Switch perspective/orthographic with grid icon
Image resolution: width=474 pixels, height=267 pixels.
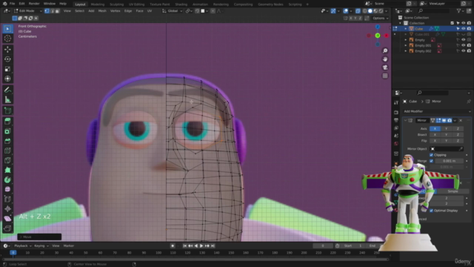coord(385,76)
